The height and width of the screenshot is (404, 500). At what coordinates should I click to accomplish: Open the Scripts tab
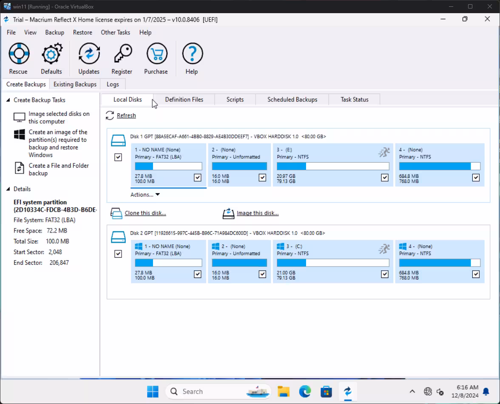pyautogui.click(x=235, y=100)
